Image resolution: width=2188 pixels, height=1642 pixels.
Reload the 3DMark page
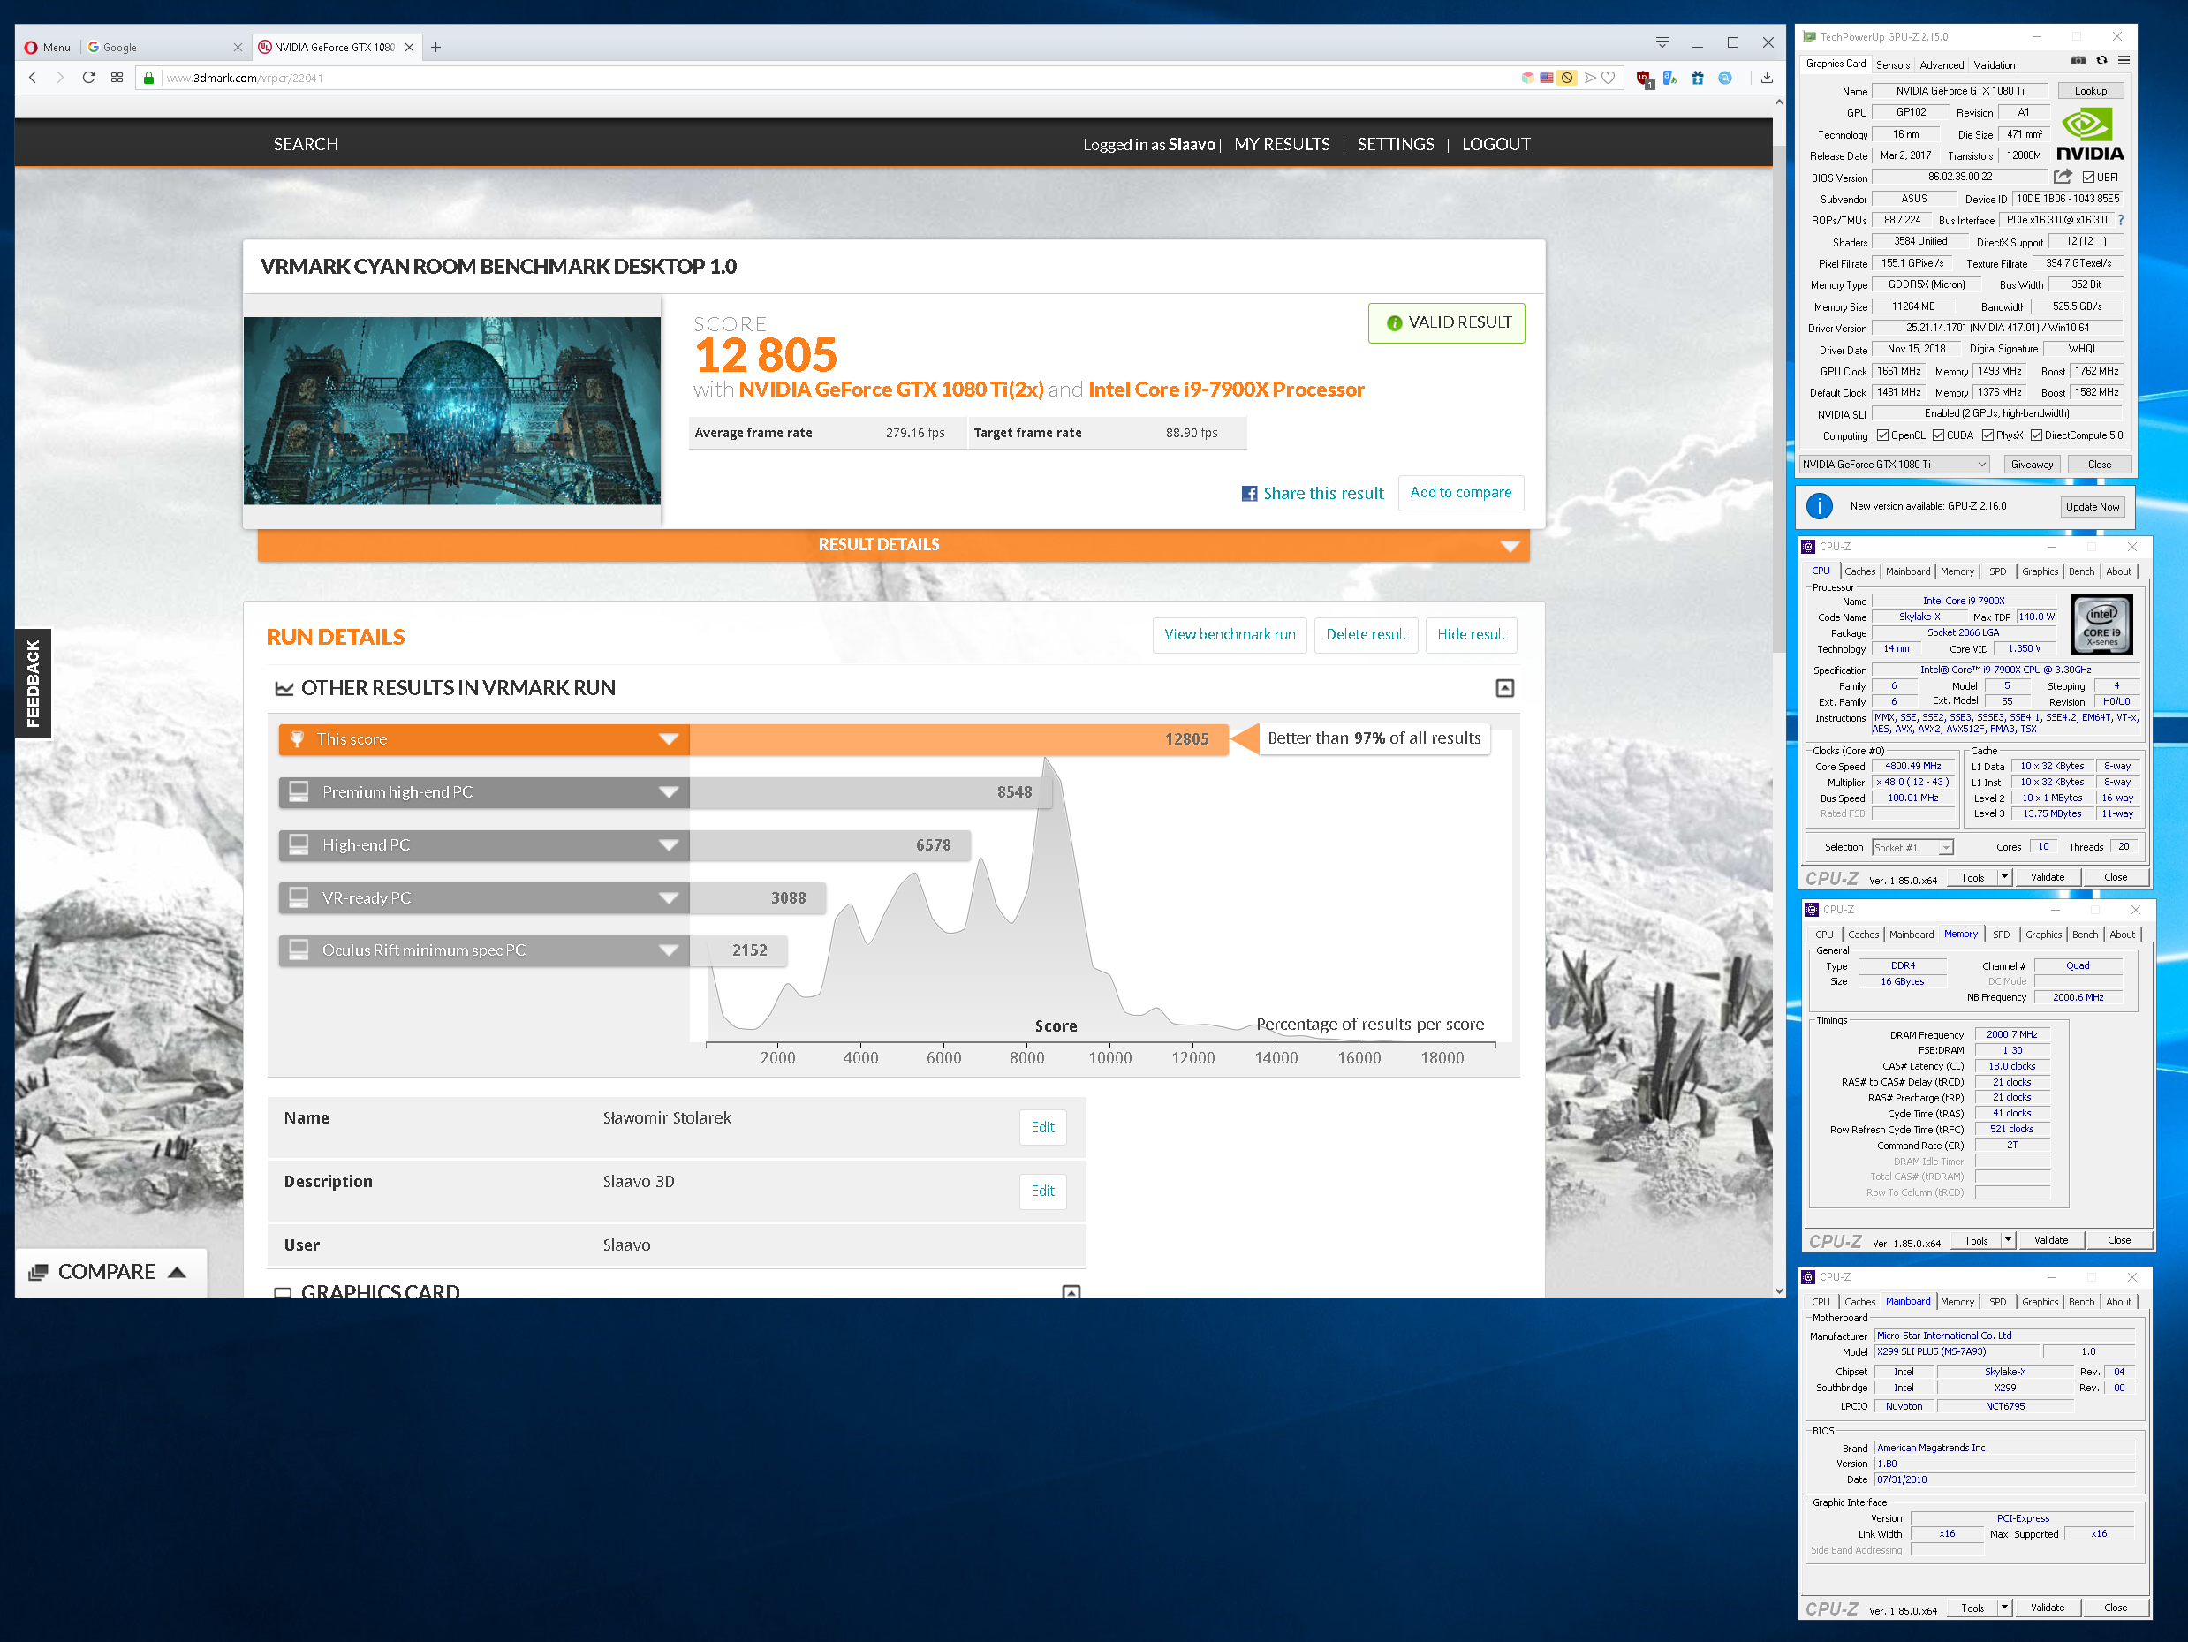tap(88, 77)
